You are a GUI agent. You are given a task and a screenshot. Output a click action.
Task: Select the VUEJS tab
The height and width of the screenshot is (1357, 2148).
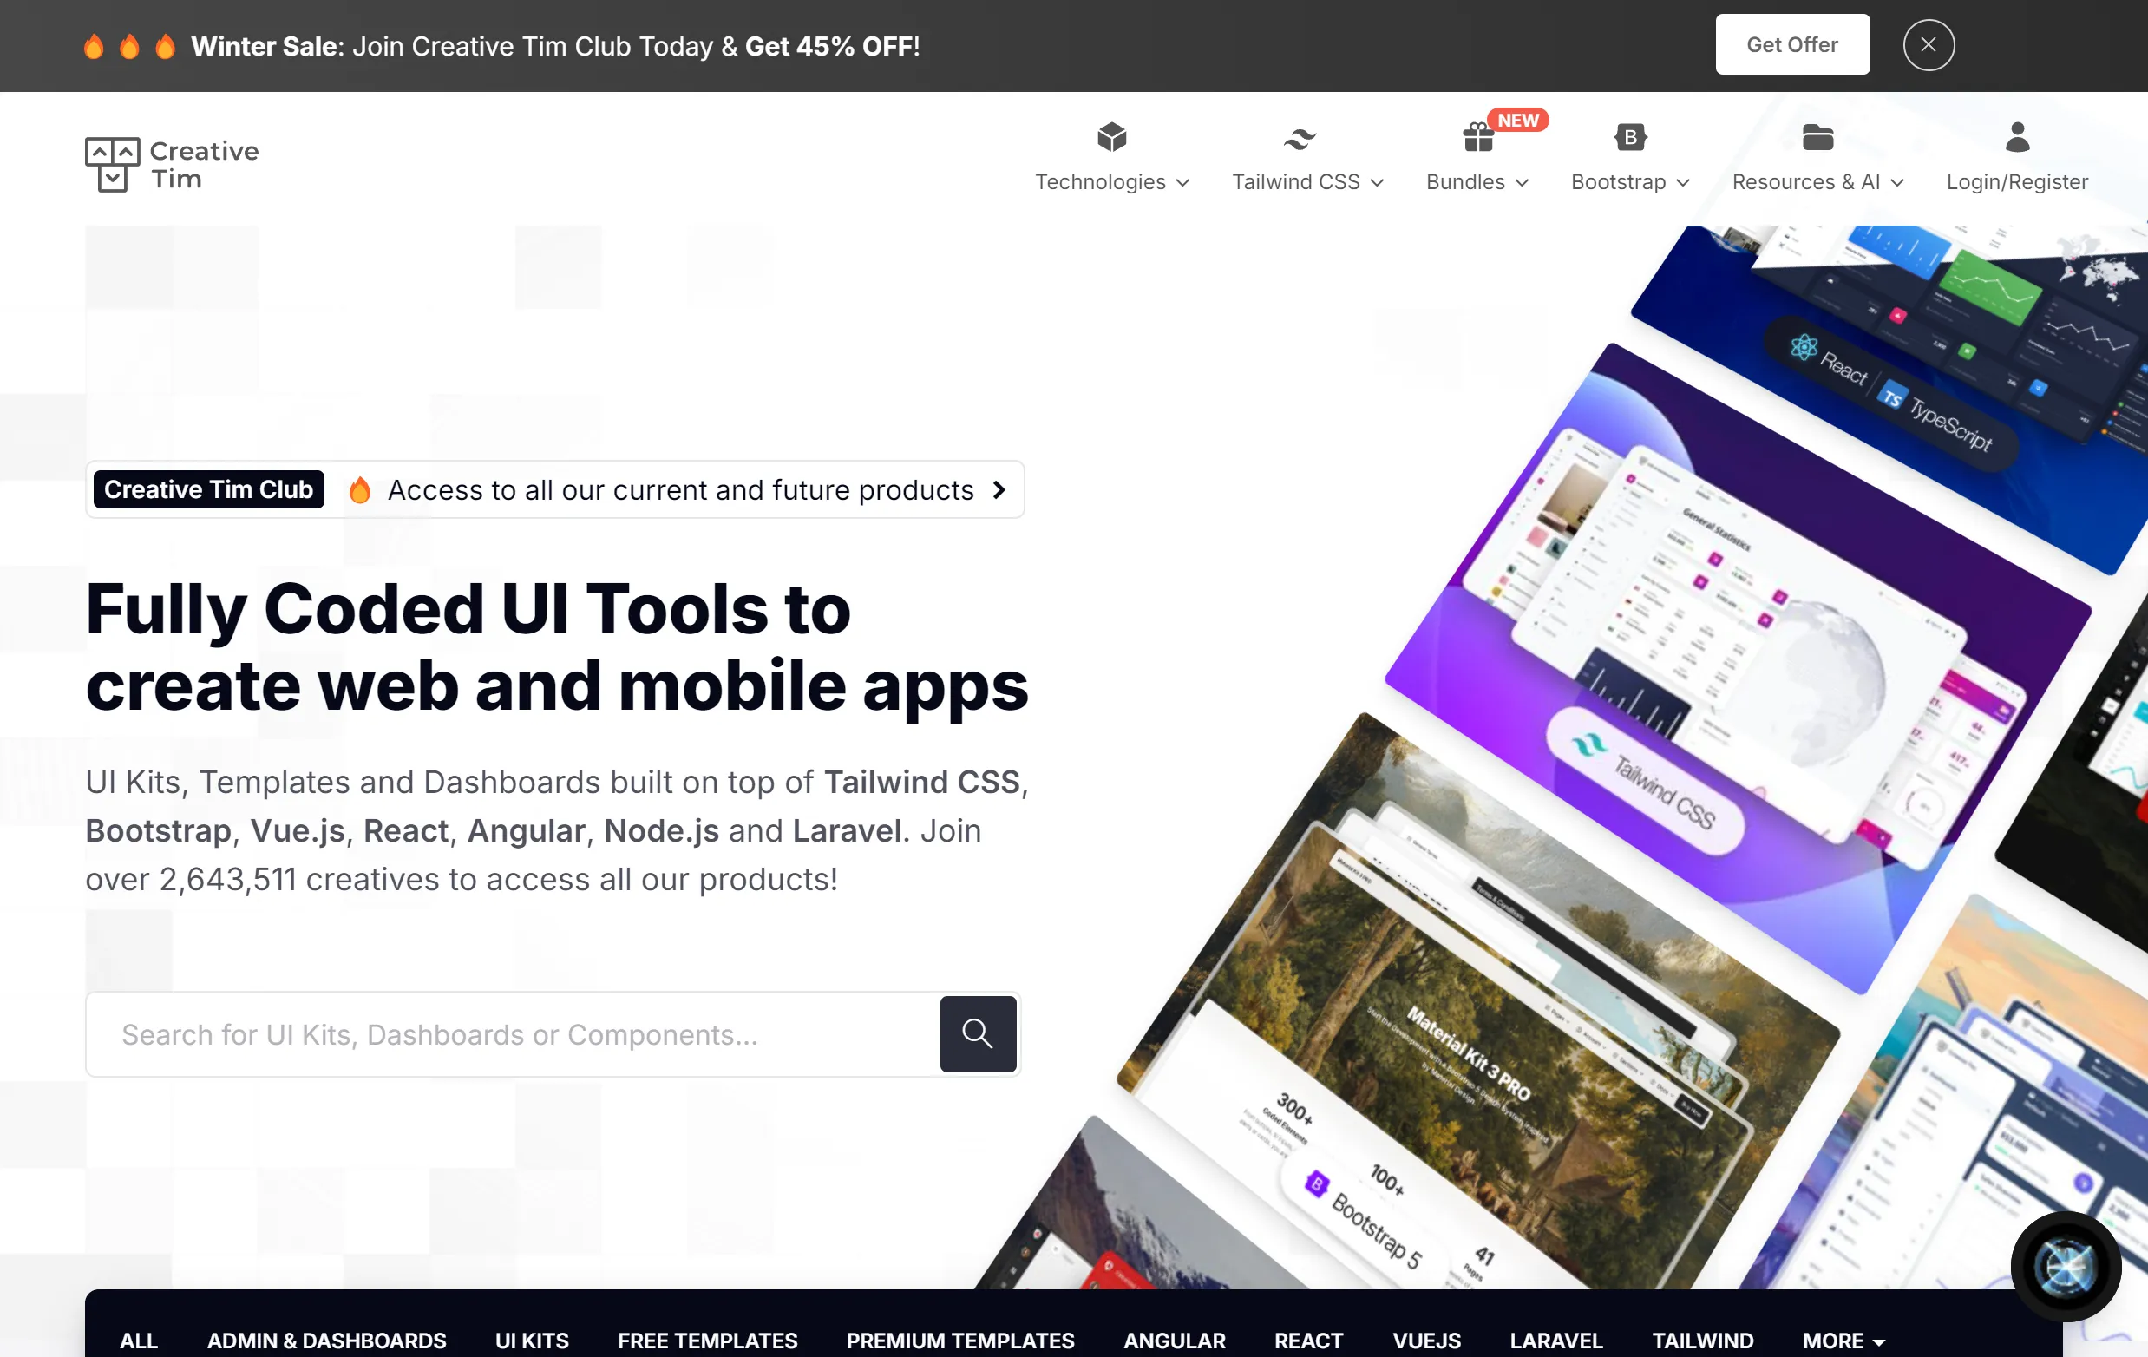coord(1426,1340)
